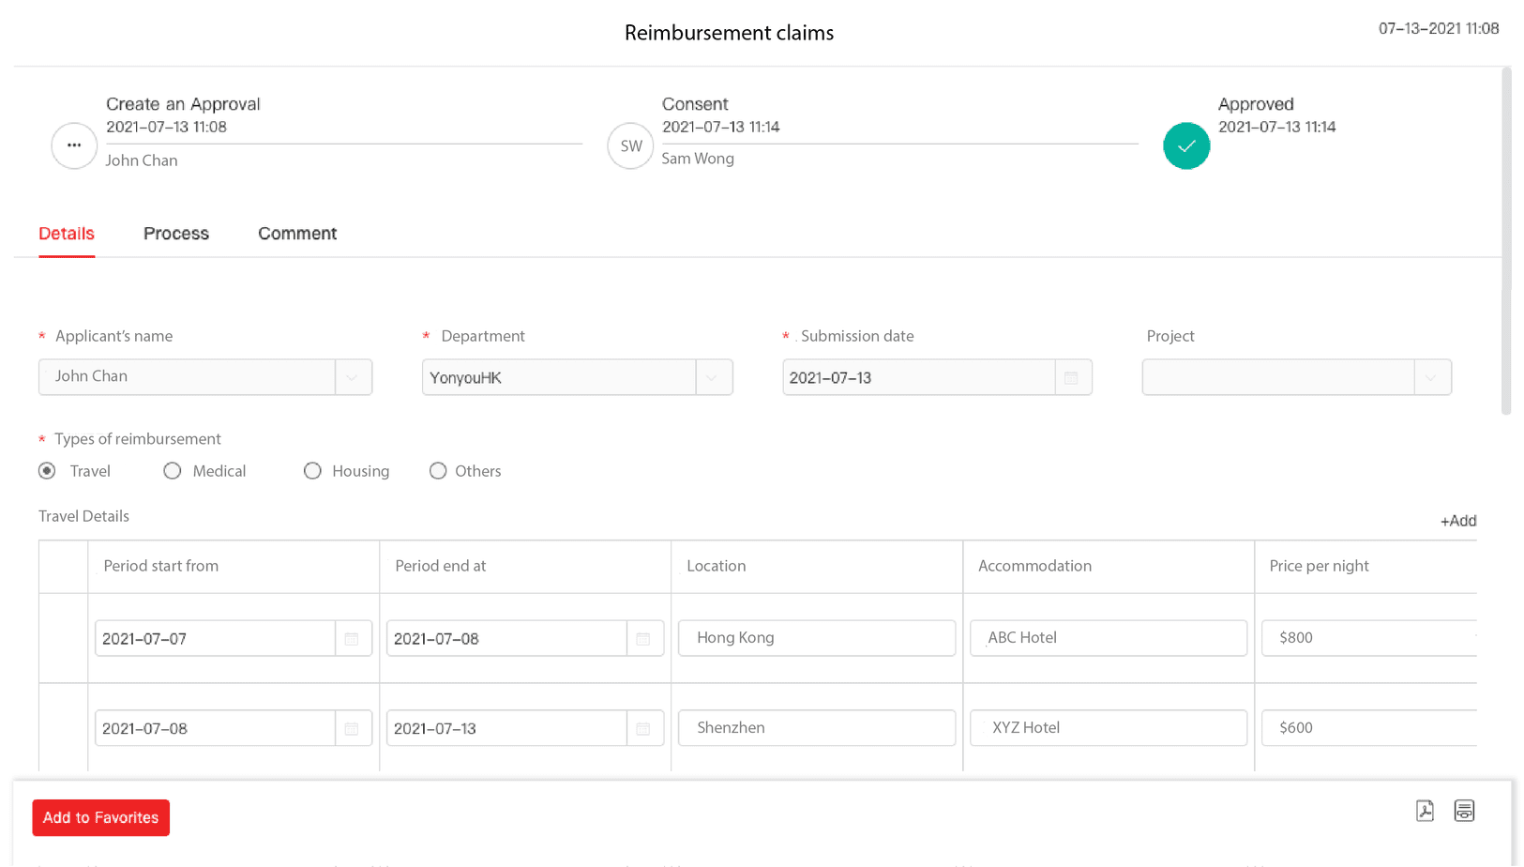Click the green Approved checkmark
This screenshot has width=1524, height=867.
click(1185, 146)
